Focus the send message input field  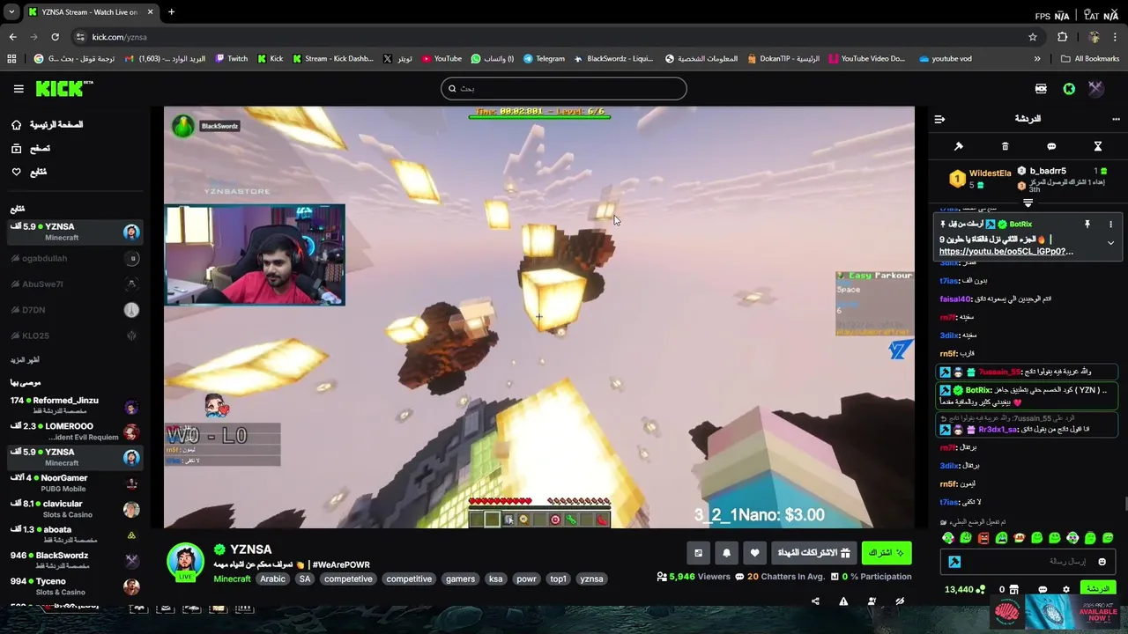point(1028,562)
